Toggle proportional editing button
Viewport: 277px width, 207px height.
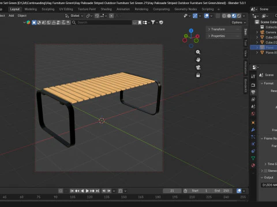point(111,16)
